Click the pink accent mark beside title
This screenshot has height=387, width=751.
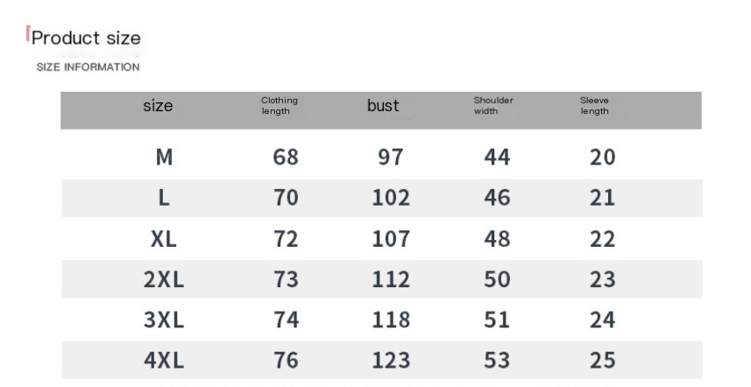click(x=28, y=33)
